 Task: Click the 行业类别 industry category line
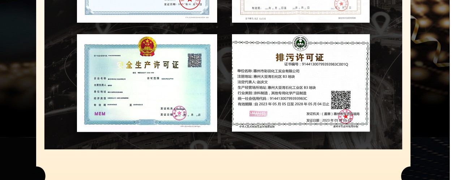(x=272, y=93)
